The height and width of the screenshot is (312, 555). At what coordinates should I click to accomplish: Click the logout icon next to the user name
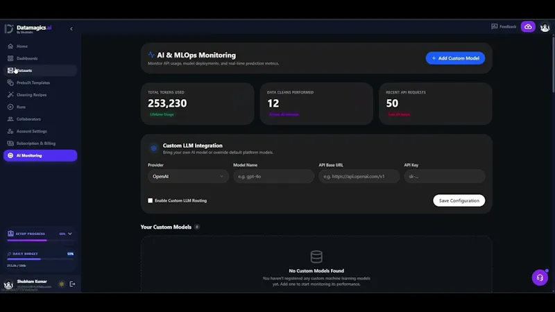72,284
